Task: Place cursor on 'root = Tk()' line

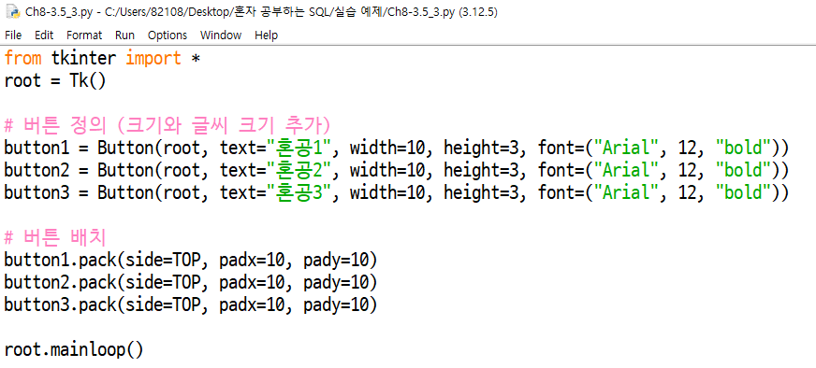Action: coord(55,80)
